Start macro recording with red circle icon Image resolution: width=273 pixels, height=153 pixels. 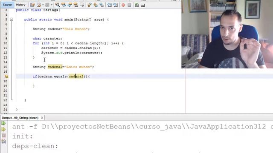123,5
